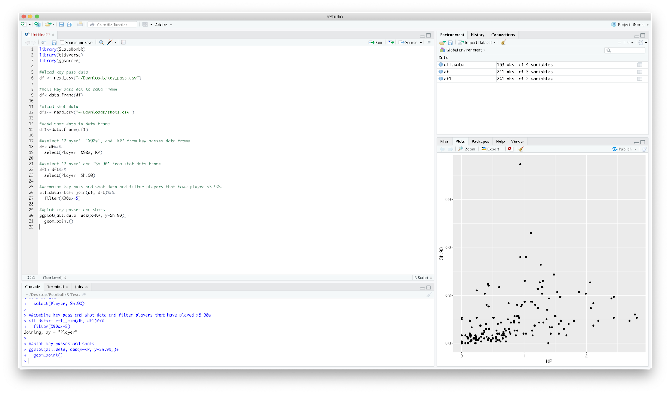Switch to the History tab
This screenshot has height=394, width=670.
click(x=477, y=35)
